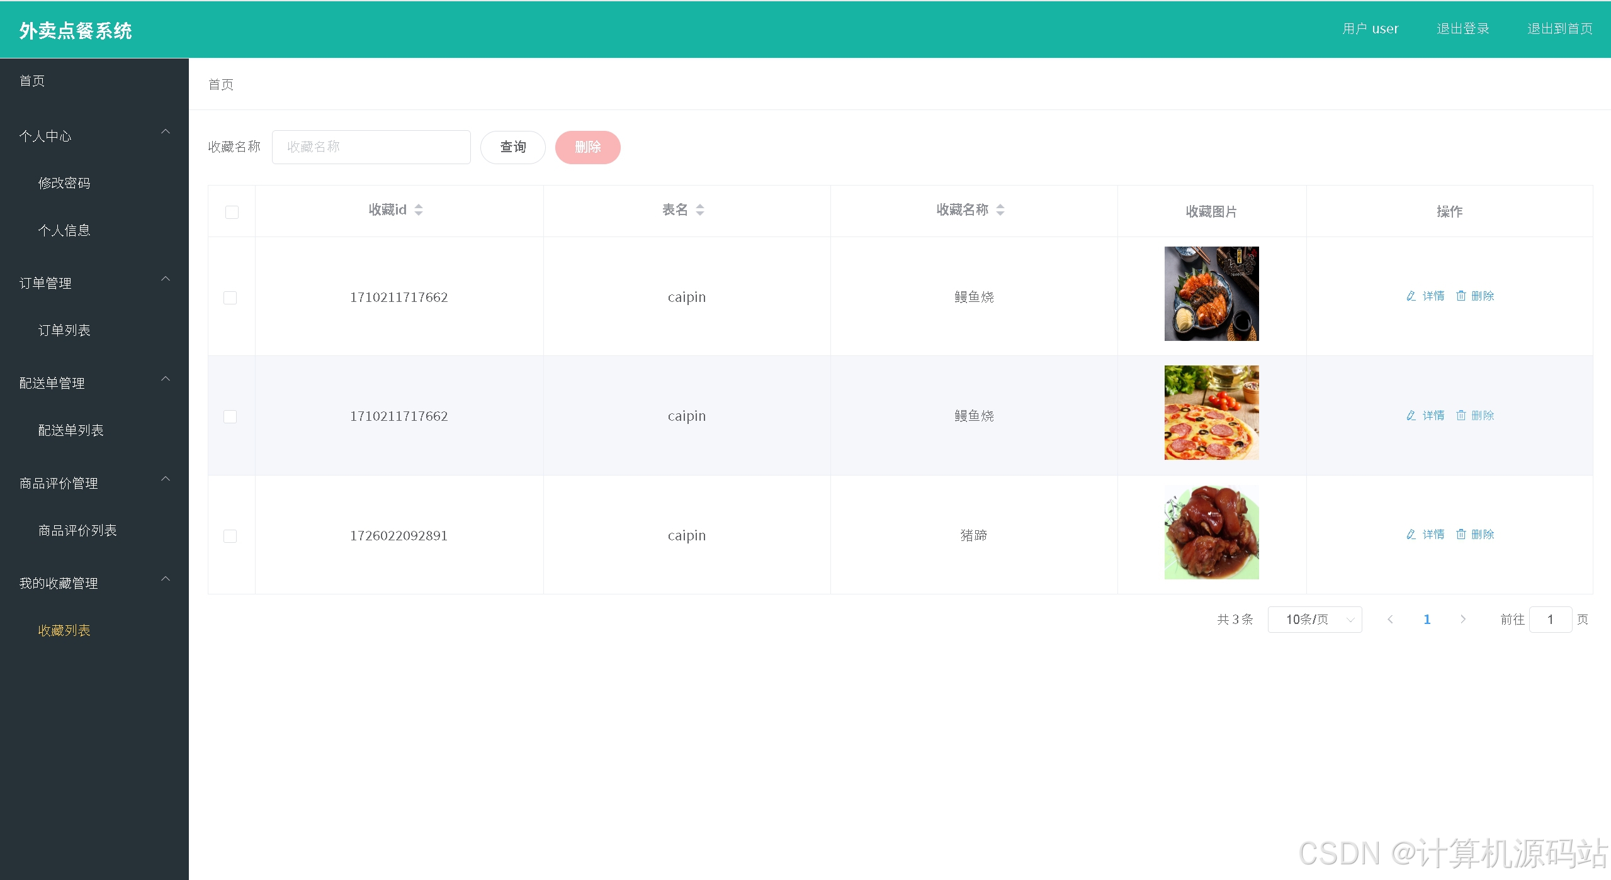
Task: Click the pink 删除 batch delete button
Action: [588, 147]
